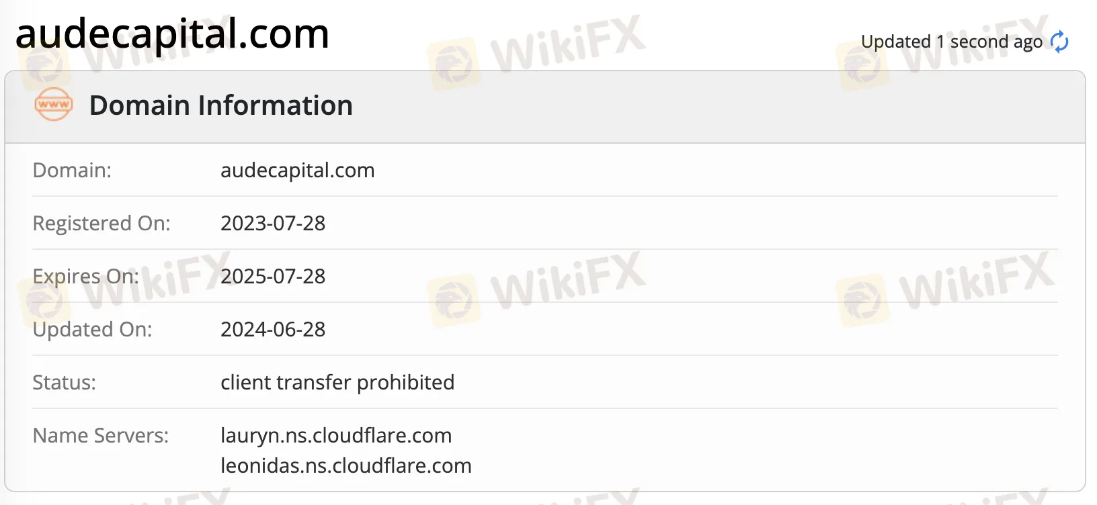Select the 'client transfer prohibited' status text

pos(337,383)
